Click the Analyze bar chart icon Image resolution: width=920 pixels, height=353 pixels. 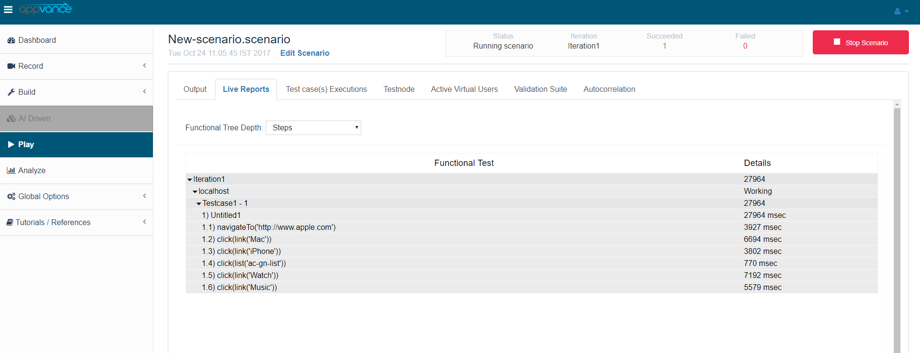(11, 171)
